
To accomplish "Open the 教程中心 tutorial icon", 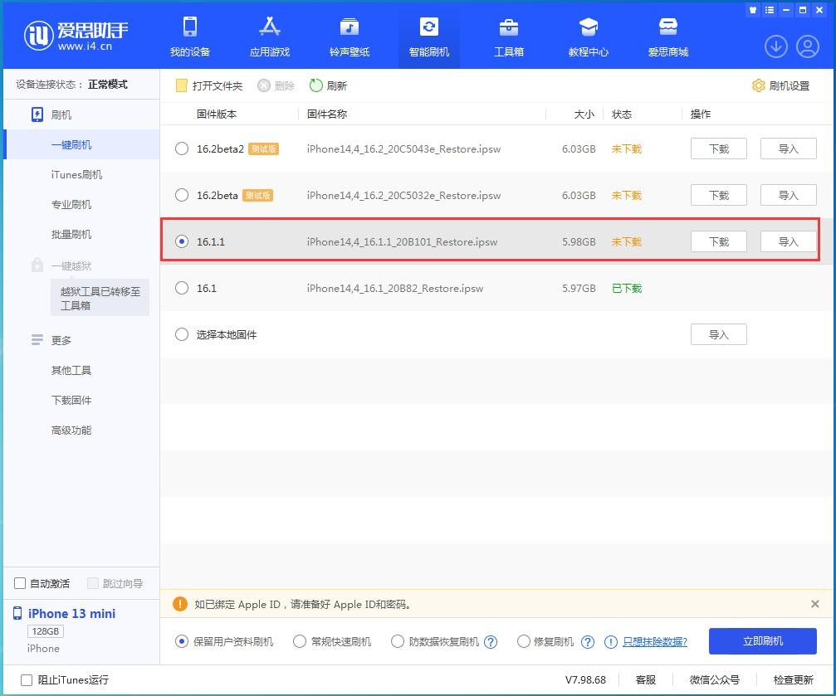I will click(588, 27).
